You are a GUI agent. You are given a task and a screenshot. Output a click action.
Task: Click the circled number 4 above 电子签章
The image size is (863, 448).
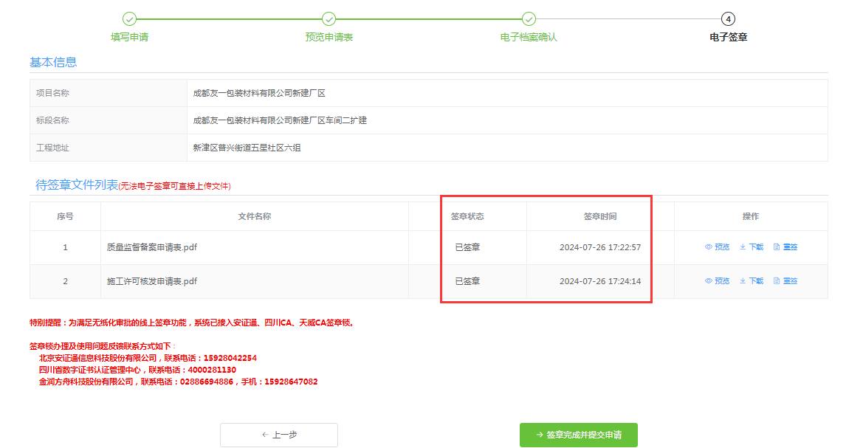[x=729, y=18]
